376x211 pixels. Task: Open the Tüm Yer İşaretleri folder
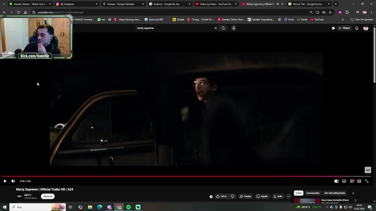tap(362, 20)
